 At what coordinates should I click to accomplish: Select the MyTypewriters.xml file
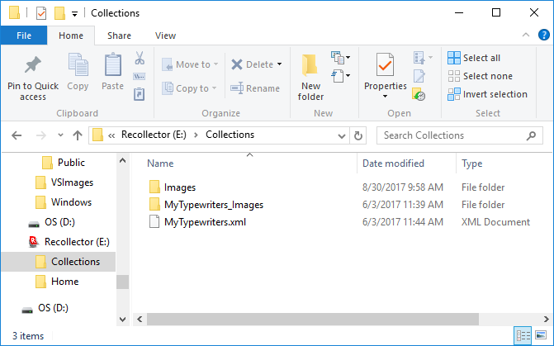[205, 222]
